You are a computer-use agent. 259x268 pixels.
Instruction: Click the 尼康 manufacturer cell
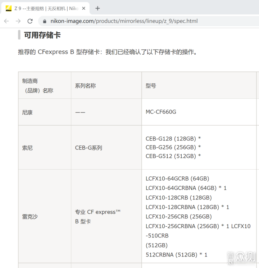click(x=45, y=112)
